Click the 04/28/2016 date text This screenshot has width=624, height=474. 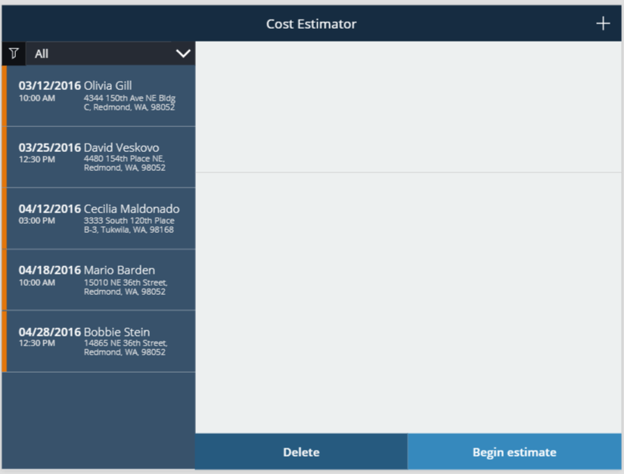pyautogui.click(x=50, y=332)
